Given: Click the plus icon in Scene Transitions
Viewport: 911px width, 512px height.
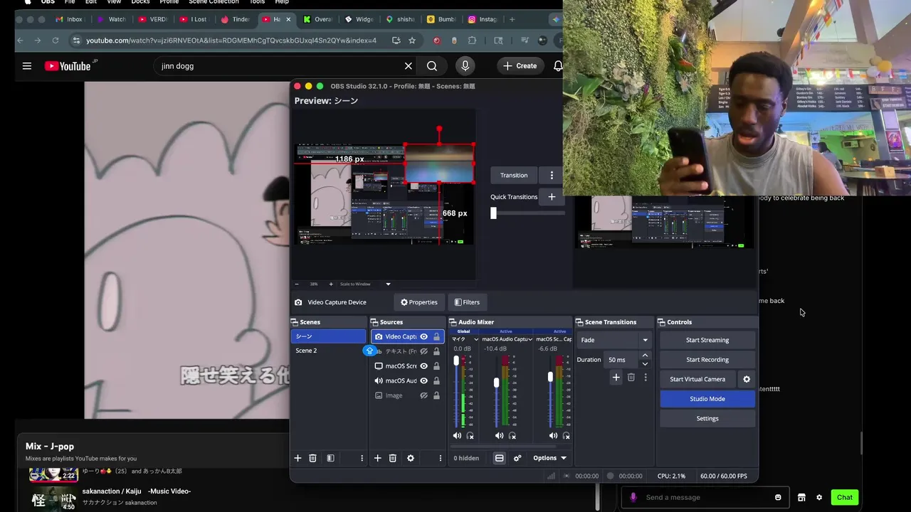Looking at the screenshot, I should click(616, 378).
